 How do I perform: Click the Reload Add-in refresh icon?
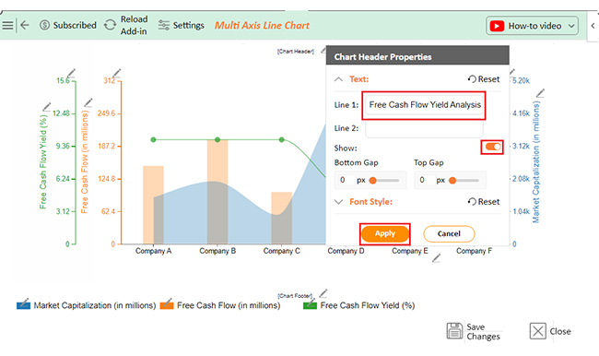(110, 25)
